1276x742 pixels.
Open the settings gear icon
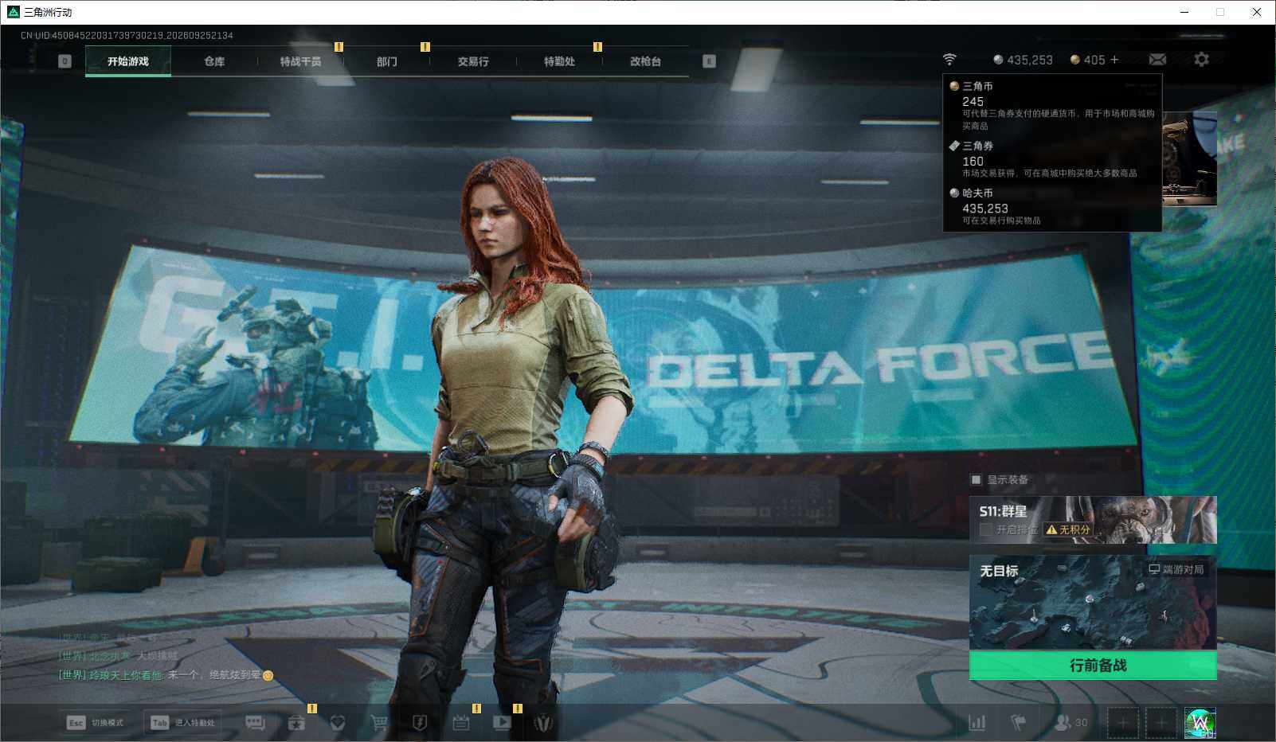1201,60
